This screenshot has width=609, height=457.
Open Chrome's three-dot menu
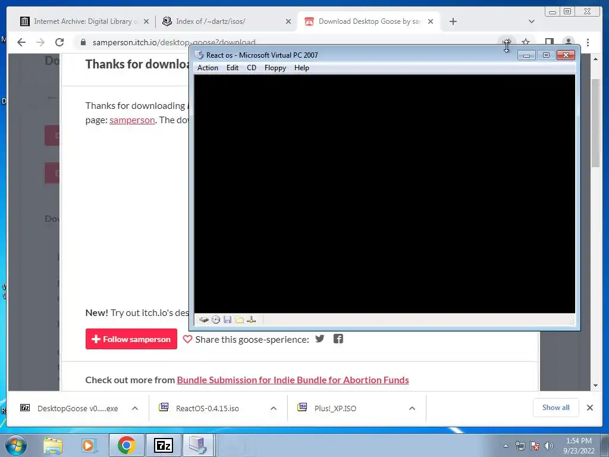(x=588, y=42)
